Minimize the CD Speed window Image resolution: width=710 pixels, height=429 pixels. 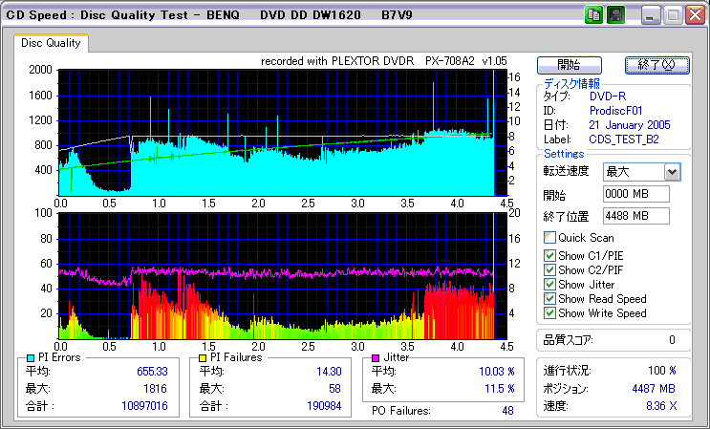(650, 15)
